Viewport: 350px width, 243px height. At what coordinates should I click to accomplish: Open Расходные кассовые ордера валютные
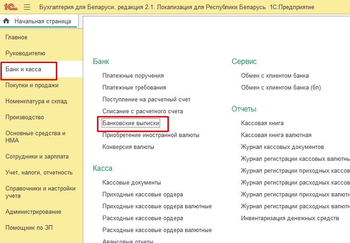(x=157, y=230)
